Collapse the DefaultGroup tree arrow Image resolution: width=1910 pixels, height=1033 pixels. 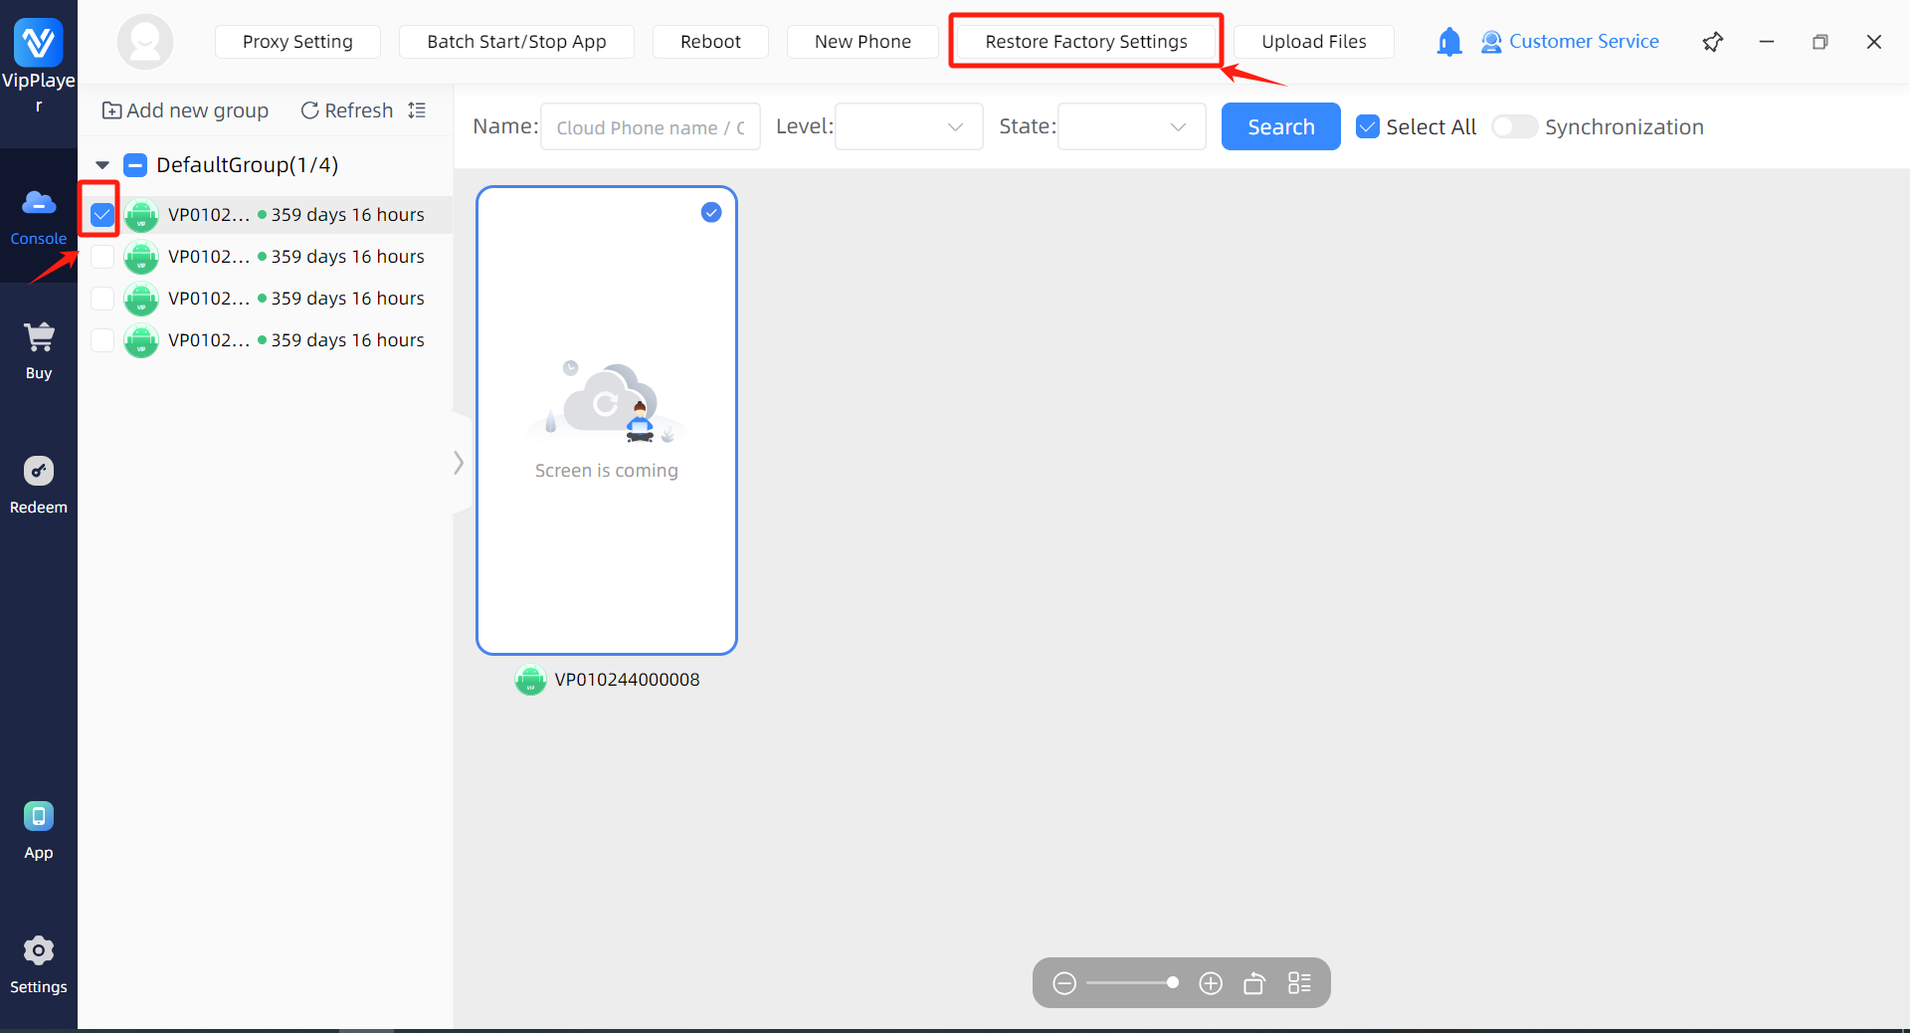click(102, 165)
